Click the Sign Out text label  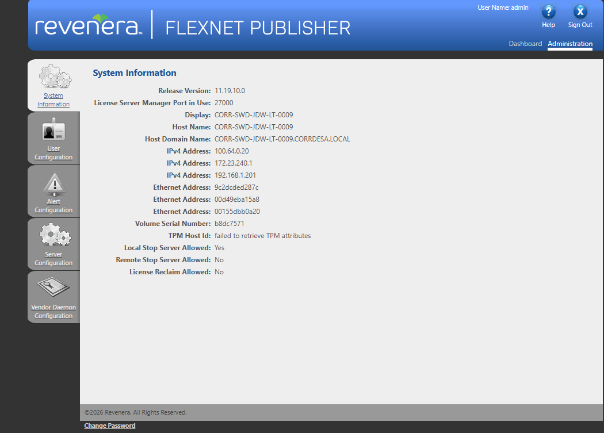coord(580,25)
